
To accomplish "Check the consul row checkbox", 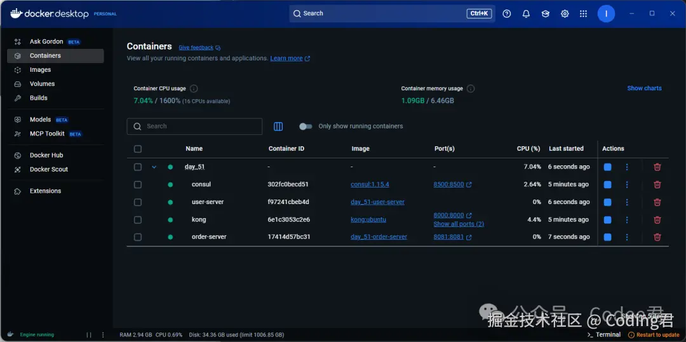I will [138, 184].
